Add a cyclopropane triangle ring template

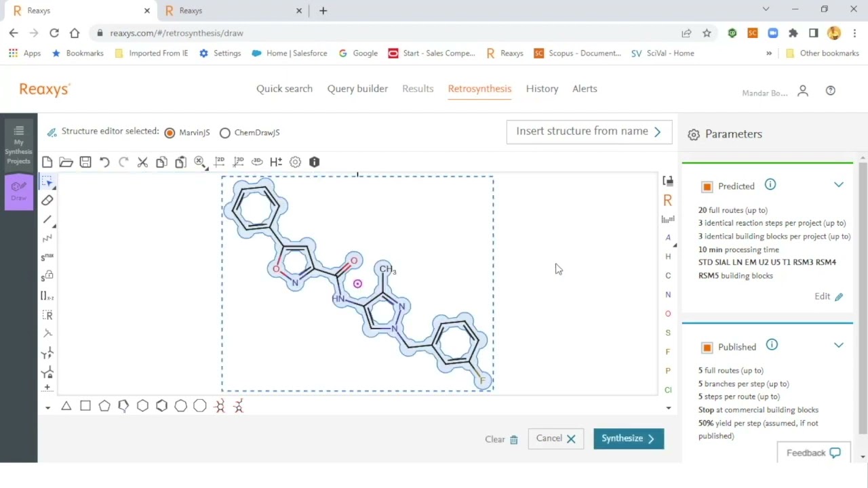66,406
